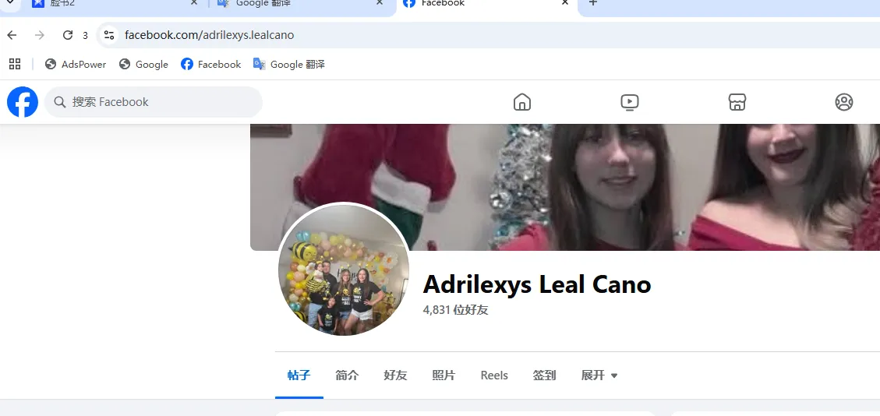Screen dimensions: 880x416
Task: Click the 搜索 Facebook search field
Action: point(154,102)
